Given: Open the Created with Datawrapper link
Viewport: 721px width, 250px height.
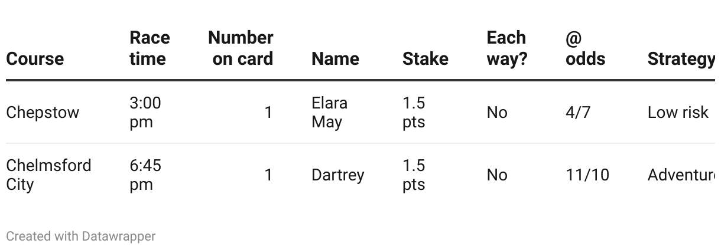Looking at the screenshot, I should tap(80, 236).
